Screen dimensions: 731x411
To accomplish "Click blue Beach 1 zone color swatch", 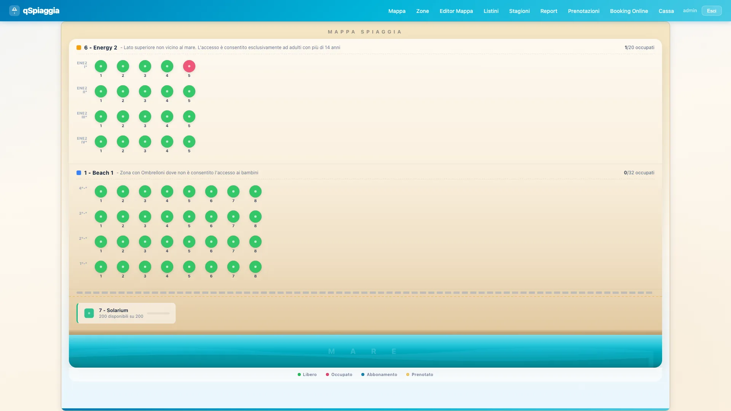I will coord(79,173).
